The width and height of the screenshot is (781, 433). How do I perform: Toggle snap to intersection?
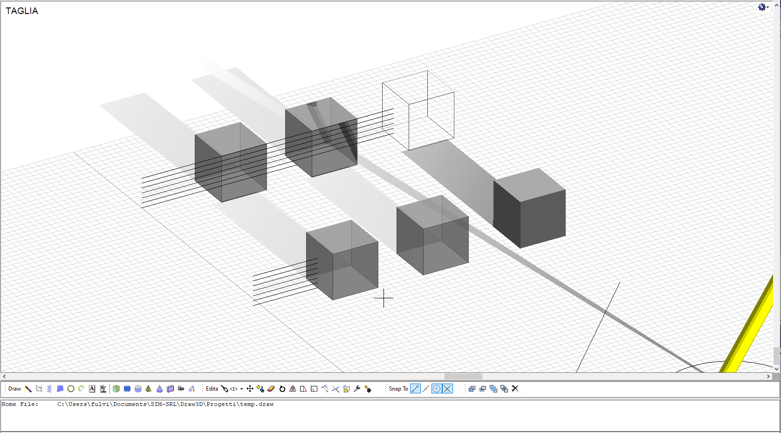point(447,389)
